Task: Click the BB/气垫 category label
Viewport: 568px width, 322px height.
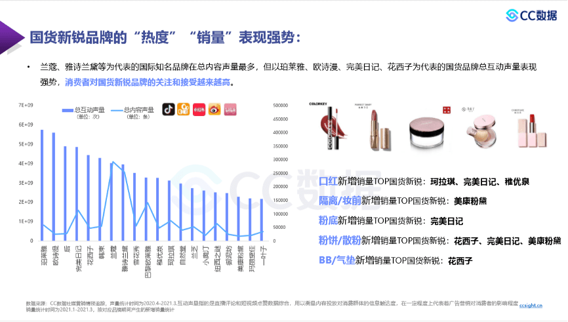Action: (x=337, y=260)
